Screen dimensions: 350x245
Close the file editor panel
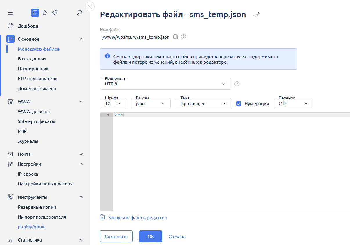(x=90, y=6)
